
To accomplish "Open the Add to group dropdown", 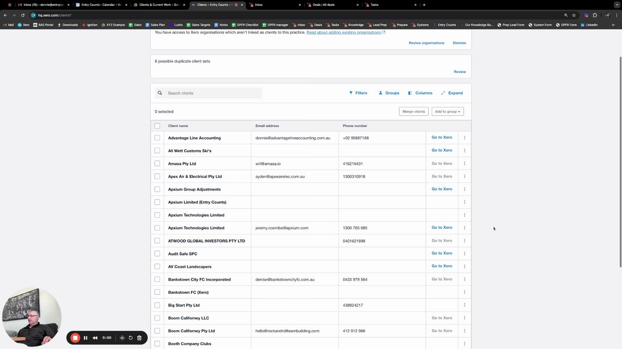I will [448, 111].
